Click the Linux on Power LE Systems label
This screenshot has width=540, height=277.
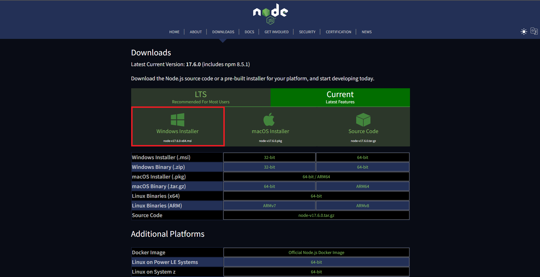tap(165, 262)
